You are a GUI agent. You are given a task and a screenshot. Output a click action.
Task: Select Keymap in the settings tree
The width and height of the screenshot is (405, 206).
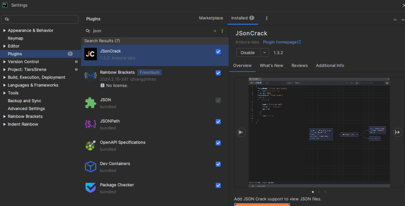pyautogui.click(x=15, y=38)
